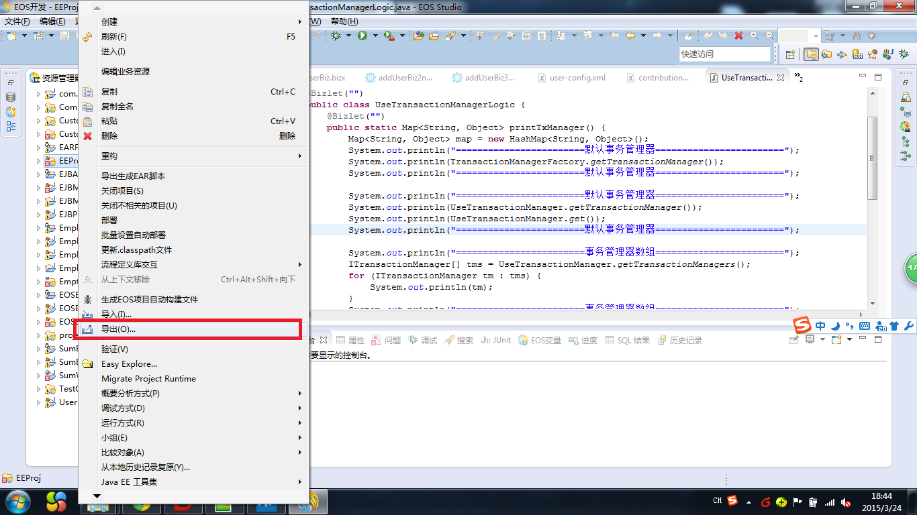
Task: Open 调试方式(D) submenu
Action: [193, 408]
